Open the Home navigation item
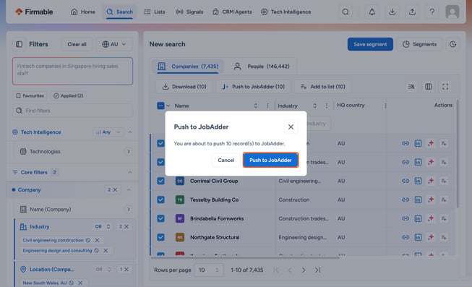Viewport: 472px width, 287px height. point(83,12)
